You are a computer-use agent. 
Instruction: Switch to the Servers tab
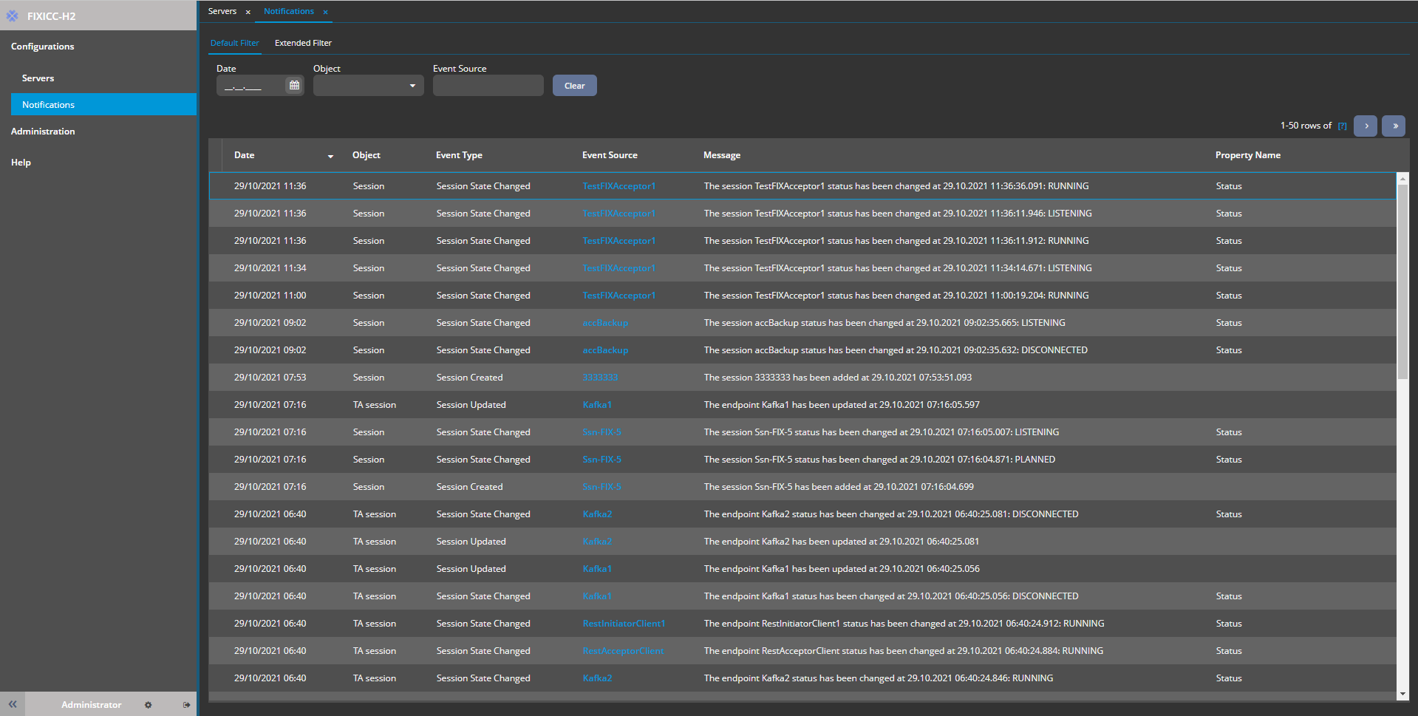point(222,11)
